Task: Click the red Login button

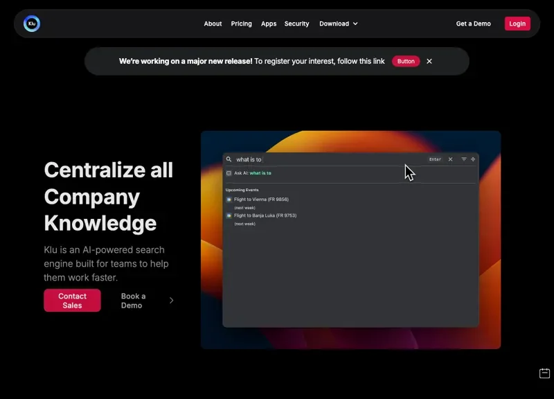Action: (517, 24)
